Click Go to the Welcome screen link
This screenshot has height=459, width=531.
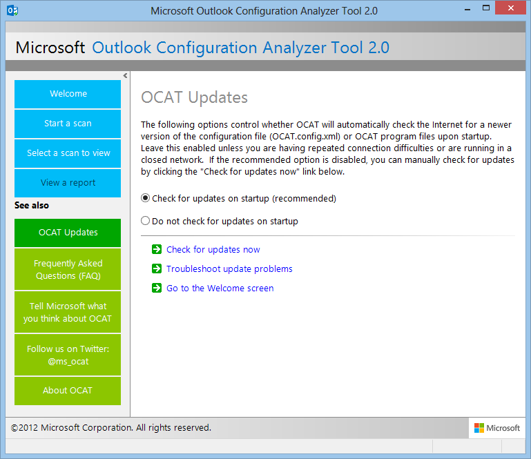point(220,288)
